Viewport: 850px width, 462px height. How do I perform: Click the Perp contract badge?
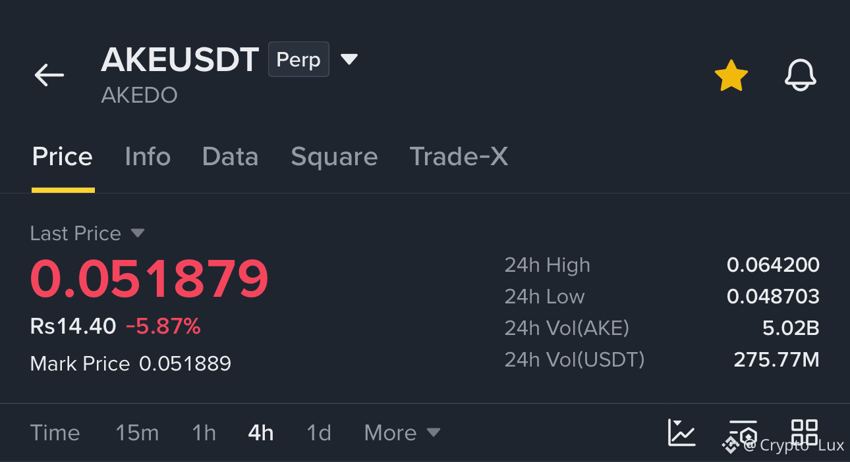(x=298, y=59)
